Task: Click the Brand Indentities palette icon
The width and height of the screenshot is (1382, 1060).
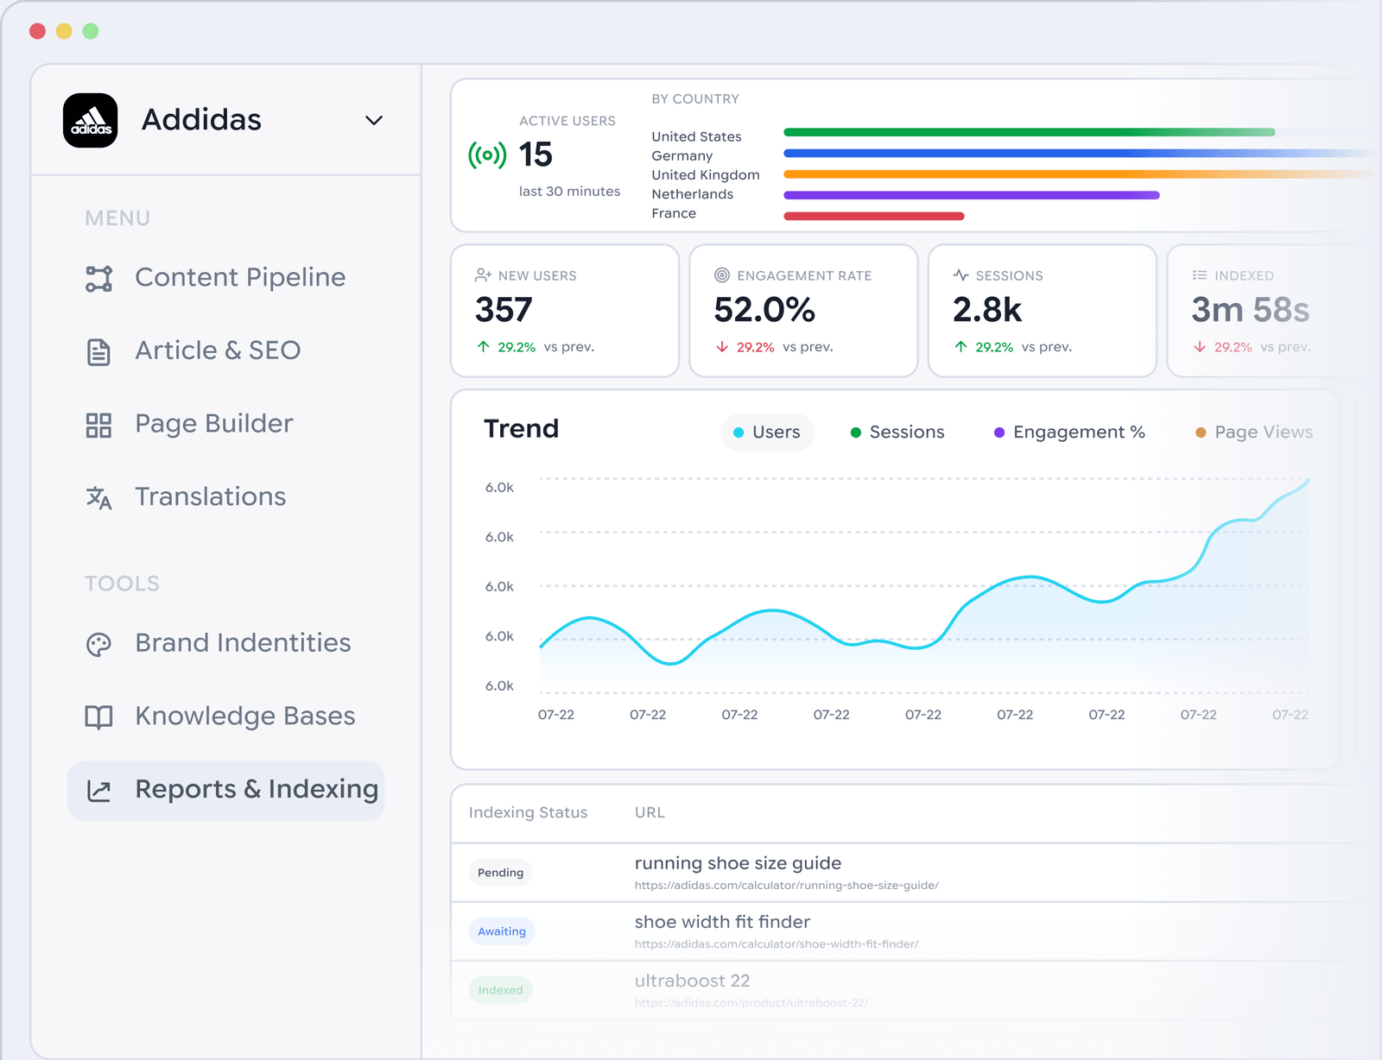Action: [99, 645]
